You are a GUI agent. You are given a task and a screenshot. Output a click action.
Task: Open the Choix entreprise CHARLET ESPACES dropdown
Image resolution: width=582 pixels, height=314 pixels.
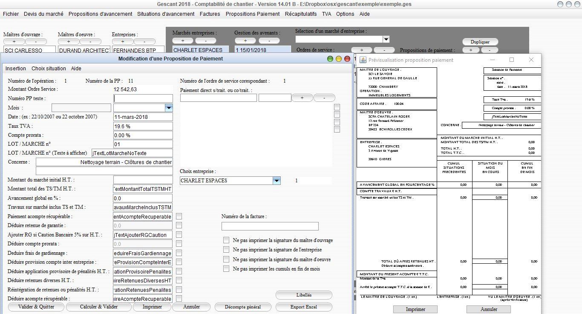[x=277, y=181]
